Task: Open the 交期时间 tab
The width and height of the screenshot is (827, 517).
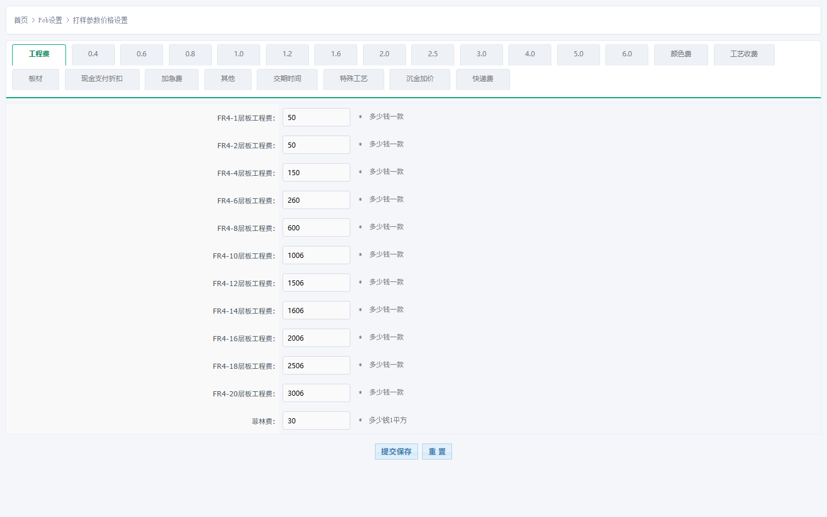Action: (x=287, y=79)
